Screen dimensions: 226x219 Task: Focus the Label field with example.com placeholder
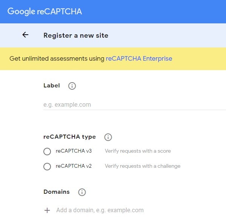135,105
